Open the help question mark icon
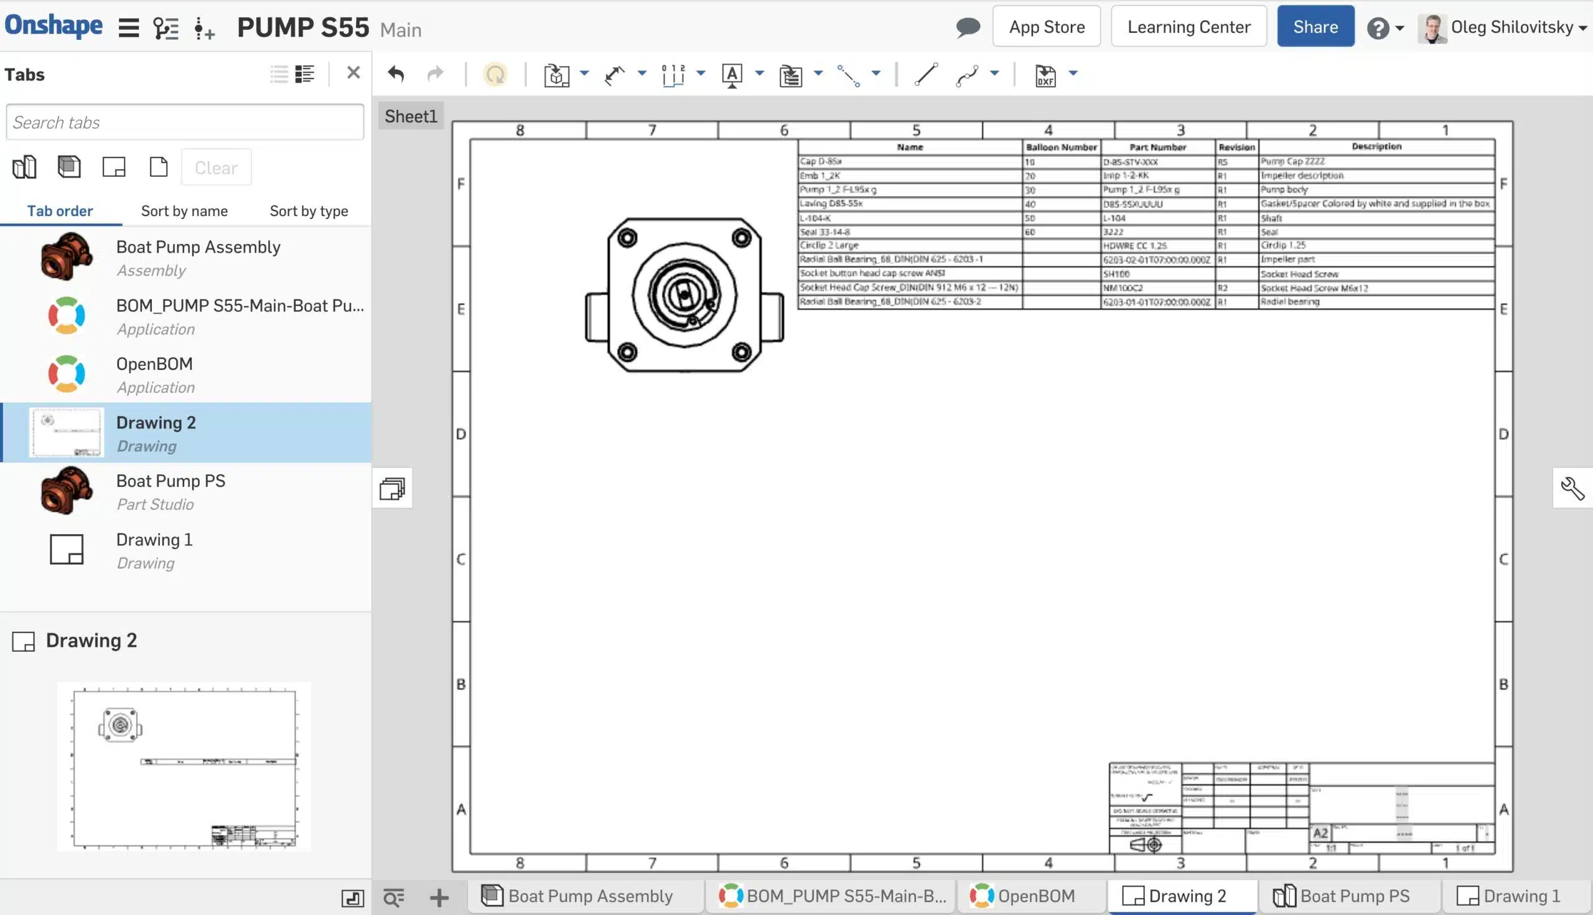Screen dimensions: 1593x915 click(x=1378, y=28)
